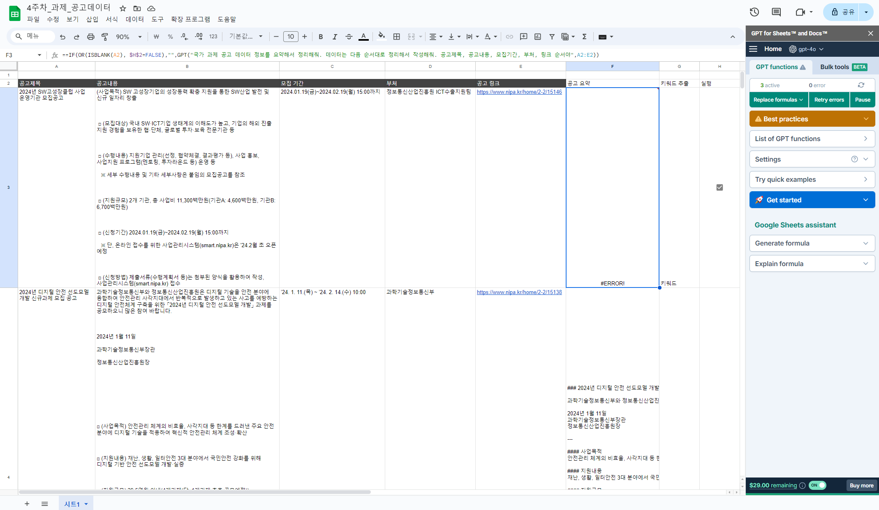The height and width of the screenshot is (510, 879).
Task: Open the fill color picker
Action: [x=382, y=37]
